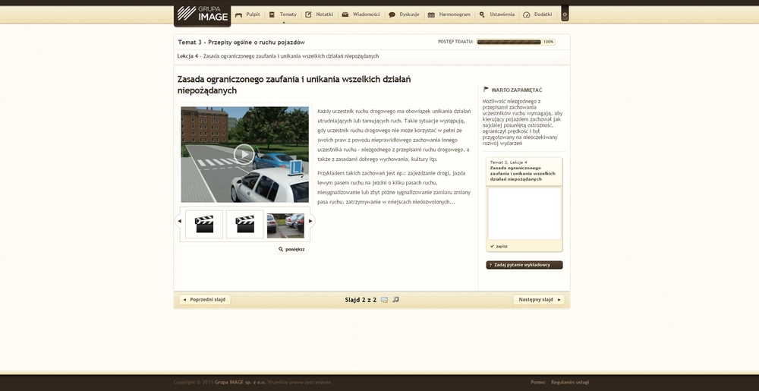Click the Notatki pencil icon
Viewport: 759px width, 391px height.
click(308, 14)
